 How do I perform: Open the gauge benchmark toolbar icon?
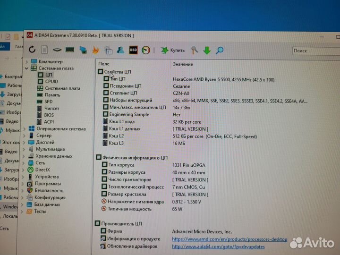click(146, 50)
